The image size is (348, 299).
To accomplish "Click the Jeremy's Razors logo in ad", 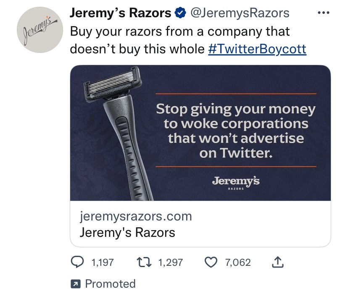I will [x=236, y=183].
